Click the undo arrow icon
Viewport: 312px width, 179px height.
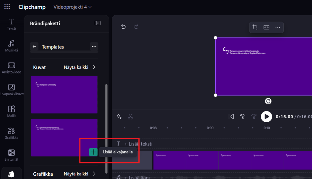[x=123, y=27]
